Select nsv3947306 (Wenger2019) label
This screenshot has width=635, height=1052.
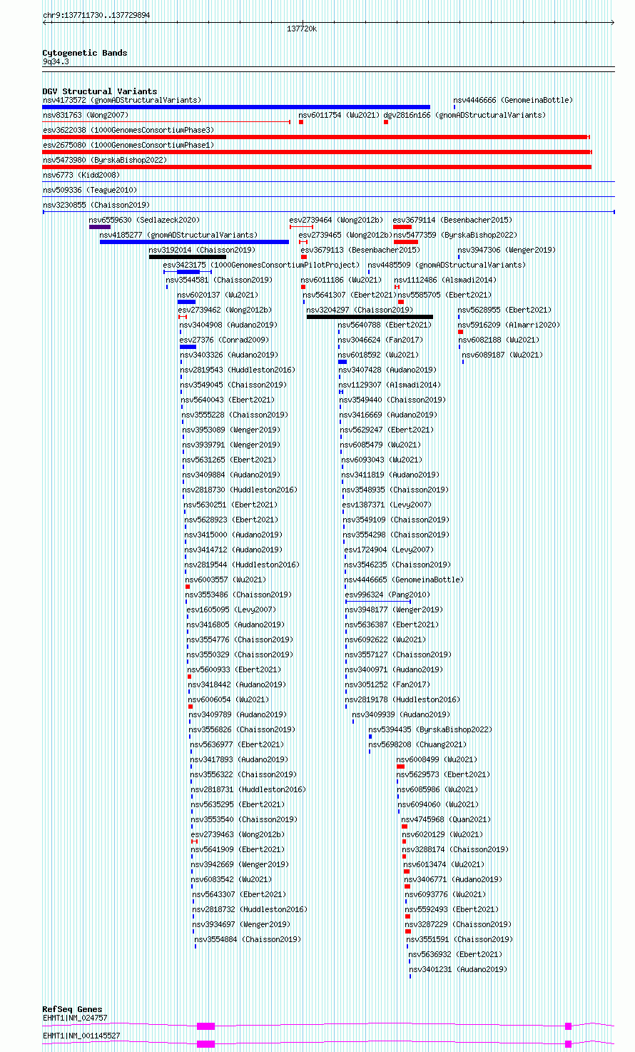(507, 251)
